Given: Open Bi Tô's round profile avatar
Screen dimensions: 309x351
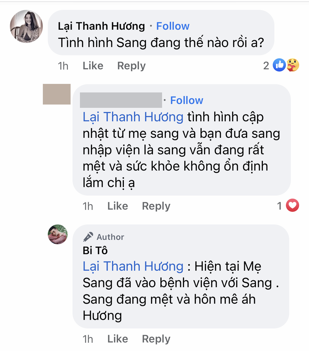Looking at the screenshot, I should (58, 234).
